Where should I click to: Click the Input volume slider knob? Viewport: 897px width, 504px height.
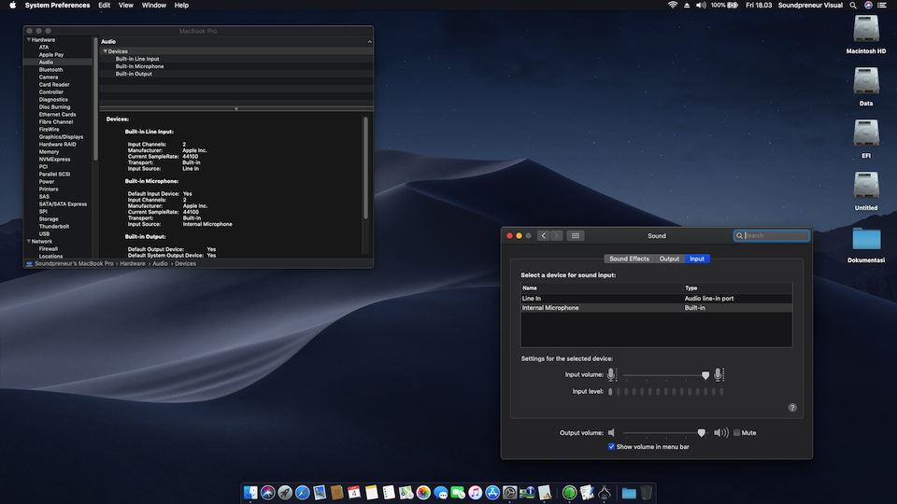tap(705, 375)
